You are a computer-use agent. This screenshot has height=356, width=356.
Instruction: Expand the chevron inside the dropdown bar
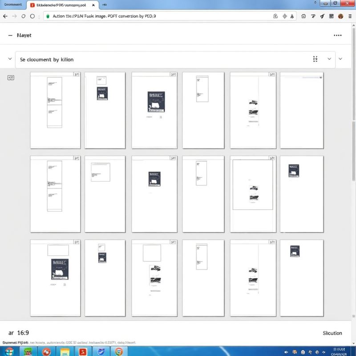329,59
